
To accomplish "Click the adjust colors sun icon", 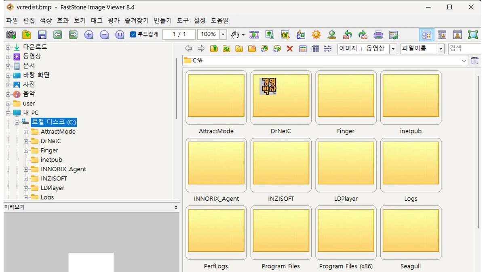I will point(316,35).
